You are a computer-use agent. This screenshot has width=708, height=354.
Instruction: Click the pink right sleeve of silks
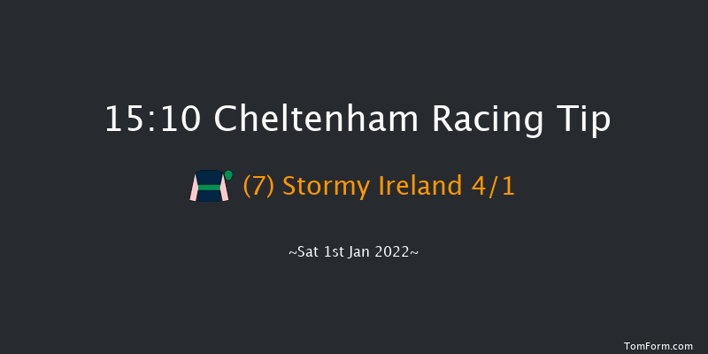[224, 189]
